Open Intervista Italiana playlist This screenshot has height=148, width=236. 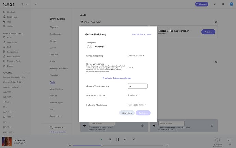11,87
